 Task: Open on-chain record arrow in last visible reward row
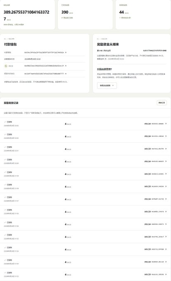(166, 274)
